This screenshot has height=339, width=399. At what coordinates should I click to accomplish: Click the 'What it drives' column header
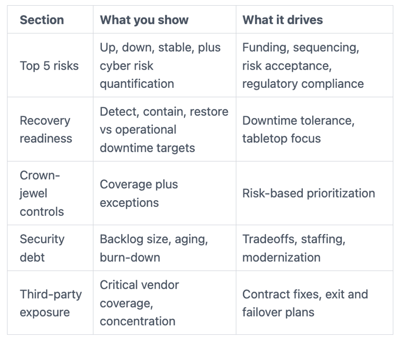point(283,20)
